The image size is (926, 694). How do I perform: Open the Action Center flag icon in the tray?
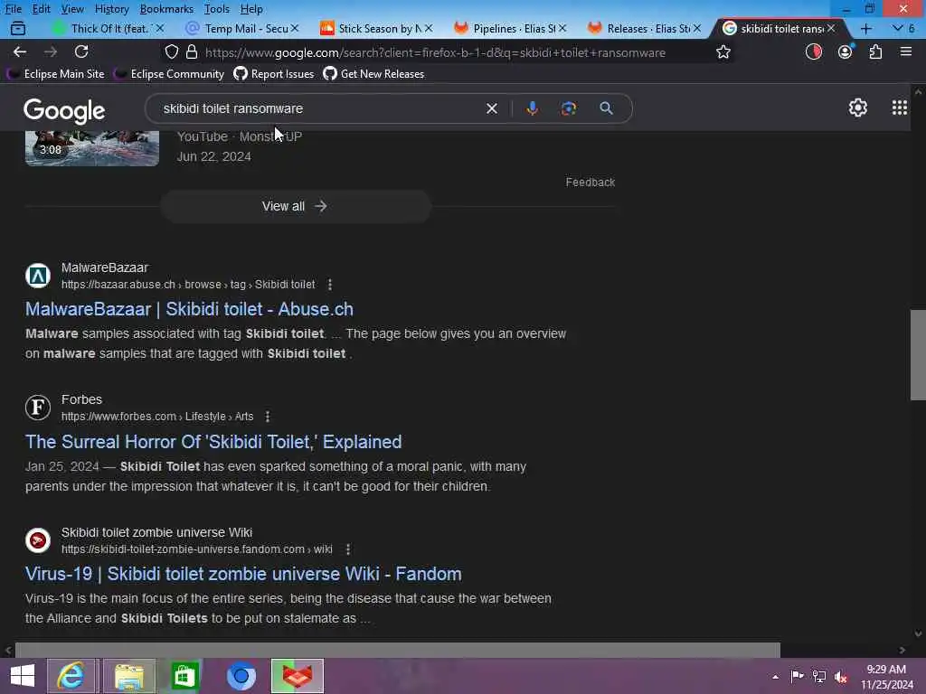tap(797, 676)
